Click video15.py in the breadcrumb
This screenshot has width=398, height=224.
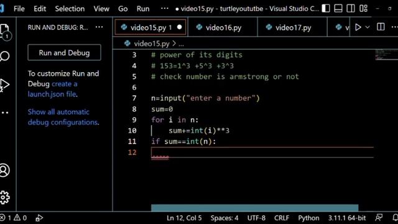152,44
